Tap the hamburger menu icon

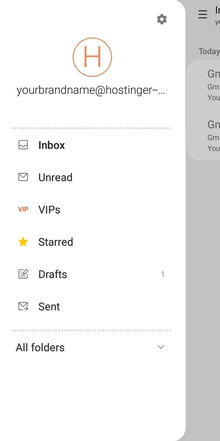tap(202, 14)
